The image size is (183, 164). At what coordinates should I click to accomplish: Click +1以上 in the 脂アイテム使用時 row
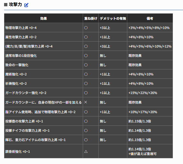click(105, 112)
